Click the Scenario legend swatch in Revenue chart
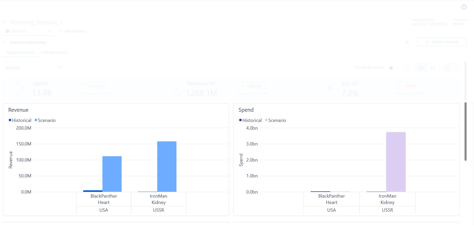Image resolution: width=474 pixels, height=228 pixels. [x=36, y=120]
